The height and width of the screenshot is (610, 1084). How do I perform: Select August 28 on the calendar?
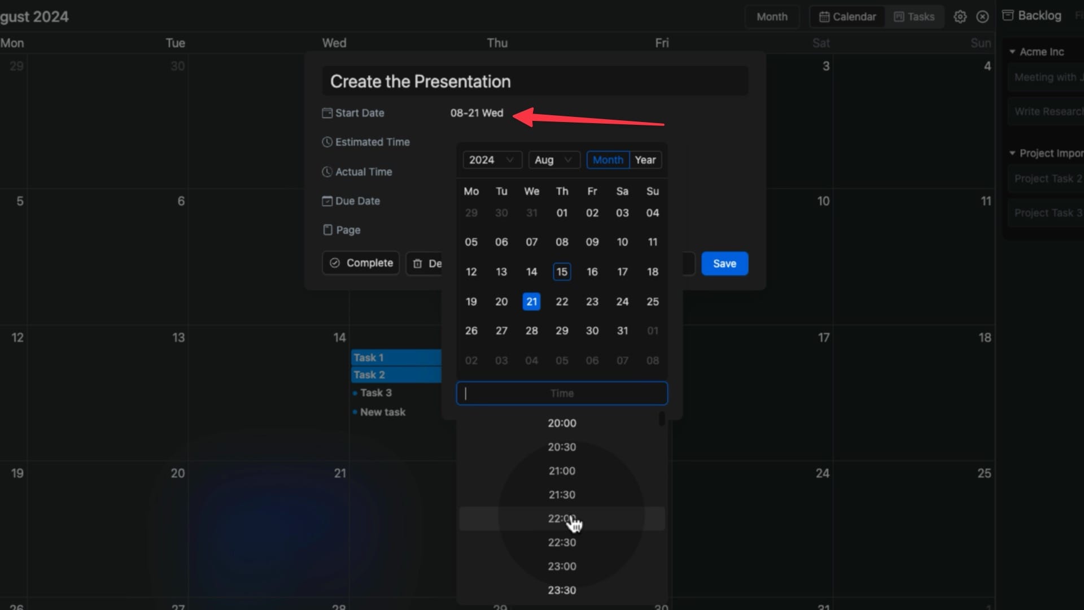(532, 330)
